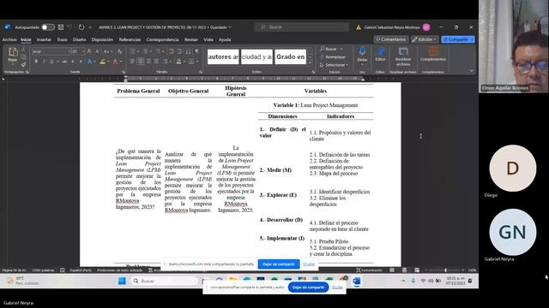Viewport: 549px width, 308px height.
Task: Expand the styles gallery arrow
Action: coord(310,62)
